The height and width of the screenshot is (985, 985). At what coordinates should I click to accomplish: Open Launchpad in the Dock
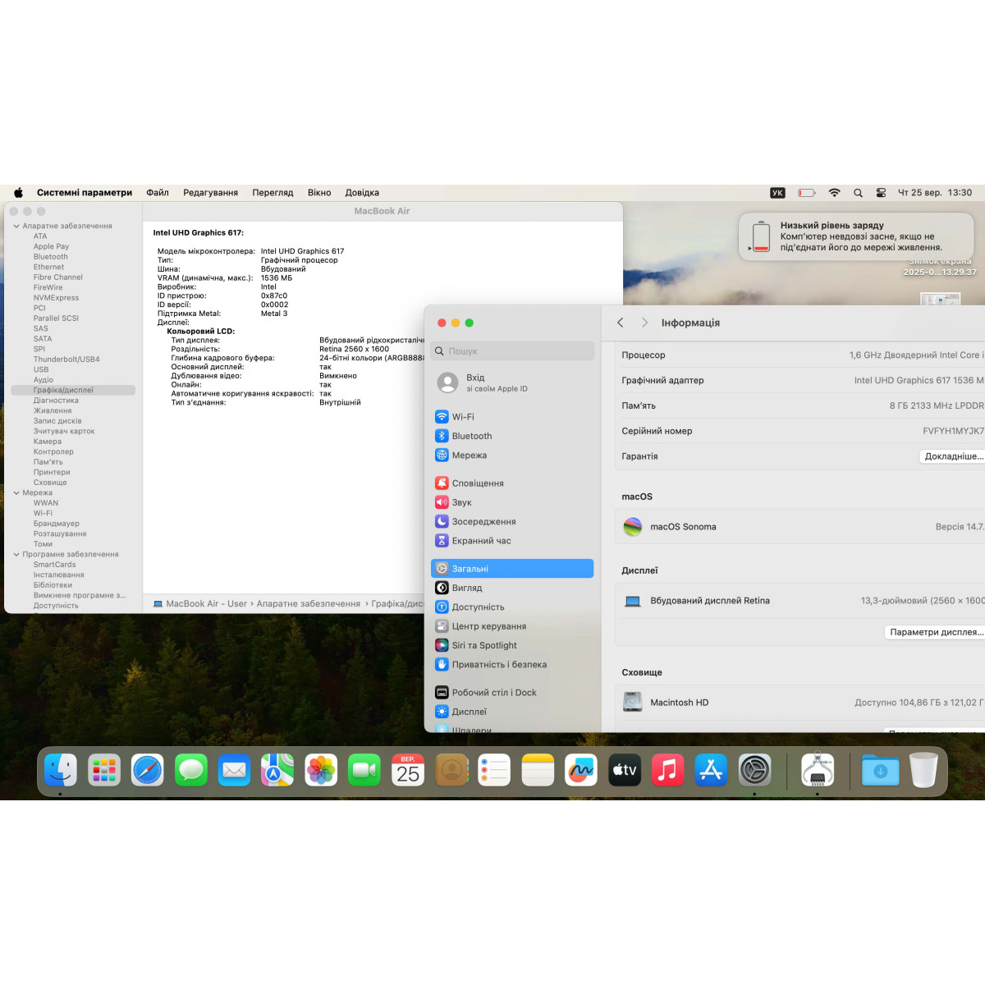(104, 770)
